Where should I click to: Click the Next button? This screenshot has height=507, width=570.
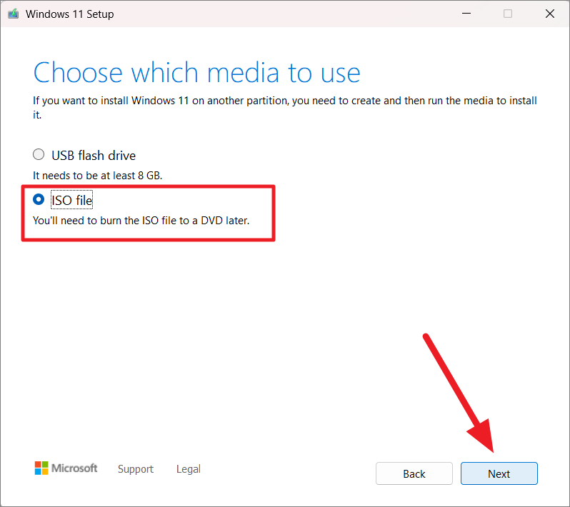pyautogui.click(x=499, y=473)
